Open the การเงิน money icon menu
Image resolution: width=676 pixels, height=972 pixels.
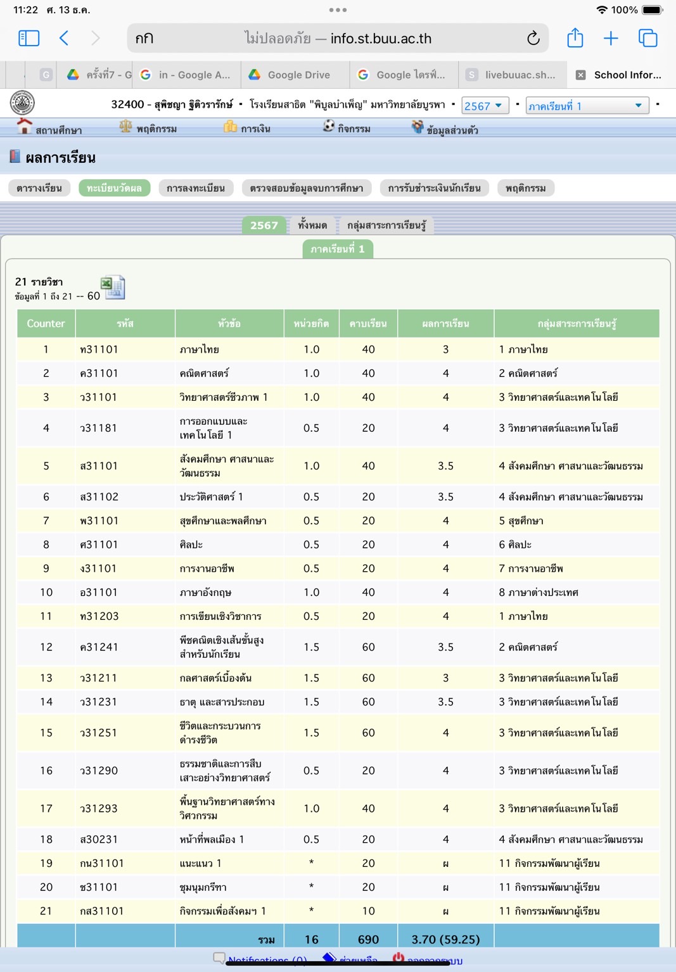click(230, 127)
